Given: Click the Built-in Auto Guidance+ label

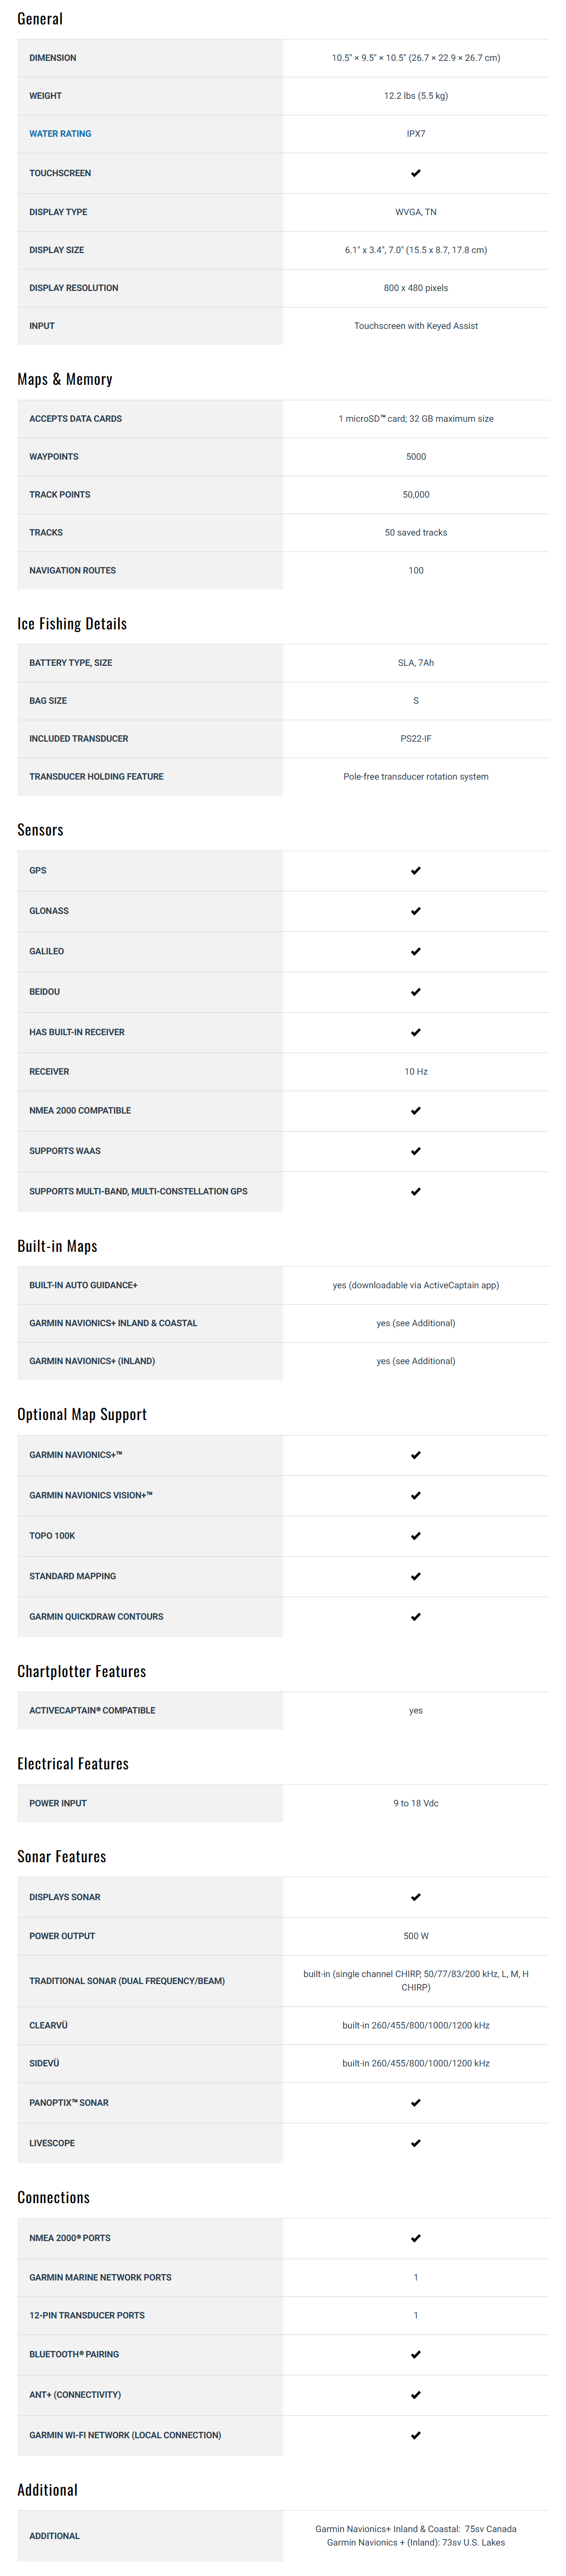Looking at the screenshot, I should 84,1285.
